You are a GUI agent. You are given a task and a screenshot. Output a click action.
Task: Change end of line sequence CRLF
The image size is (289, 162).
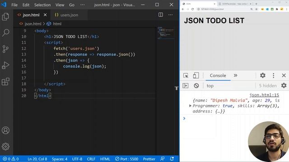point(91,159)
